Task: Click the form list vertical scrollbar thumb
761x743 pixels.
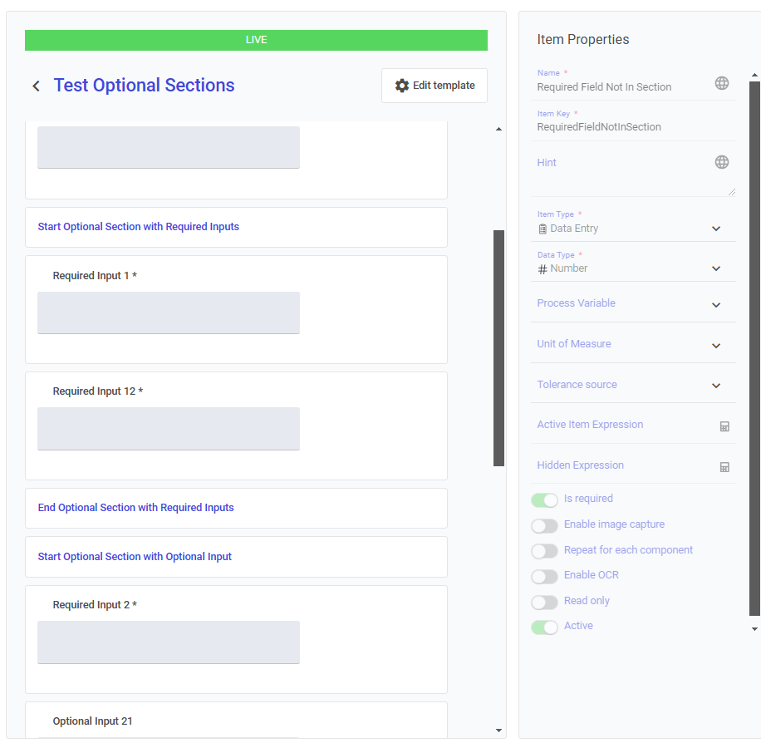Action: point(498,347)
